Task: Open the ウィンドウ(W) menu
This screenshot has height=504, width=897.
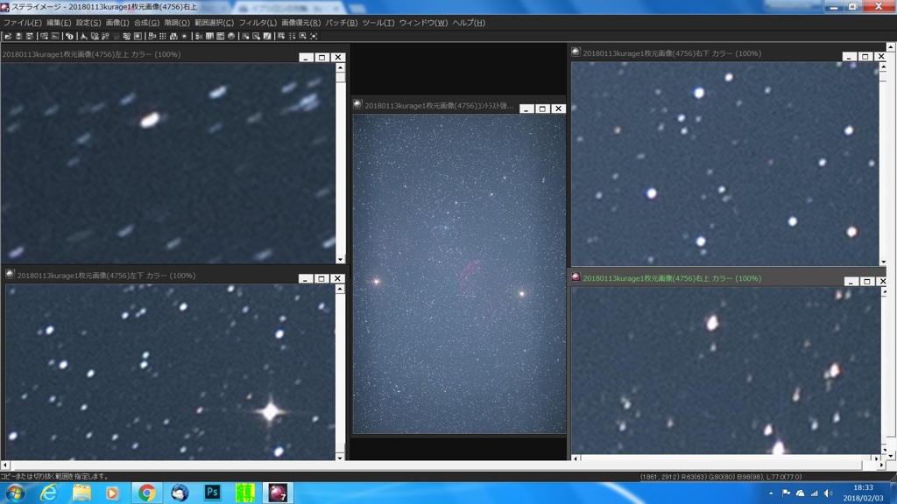Action: [423, 23]
